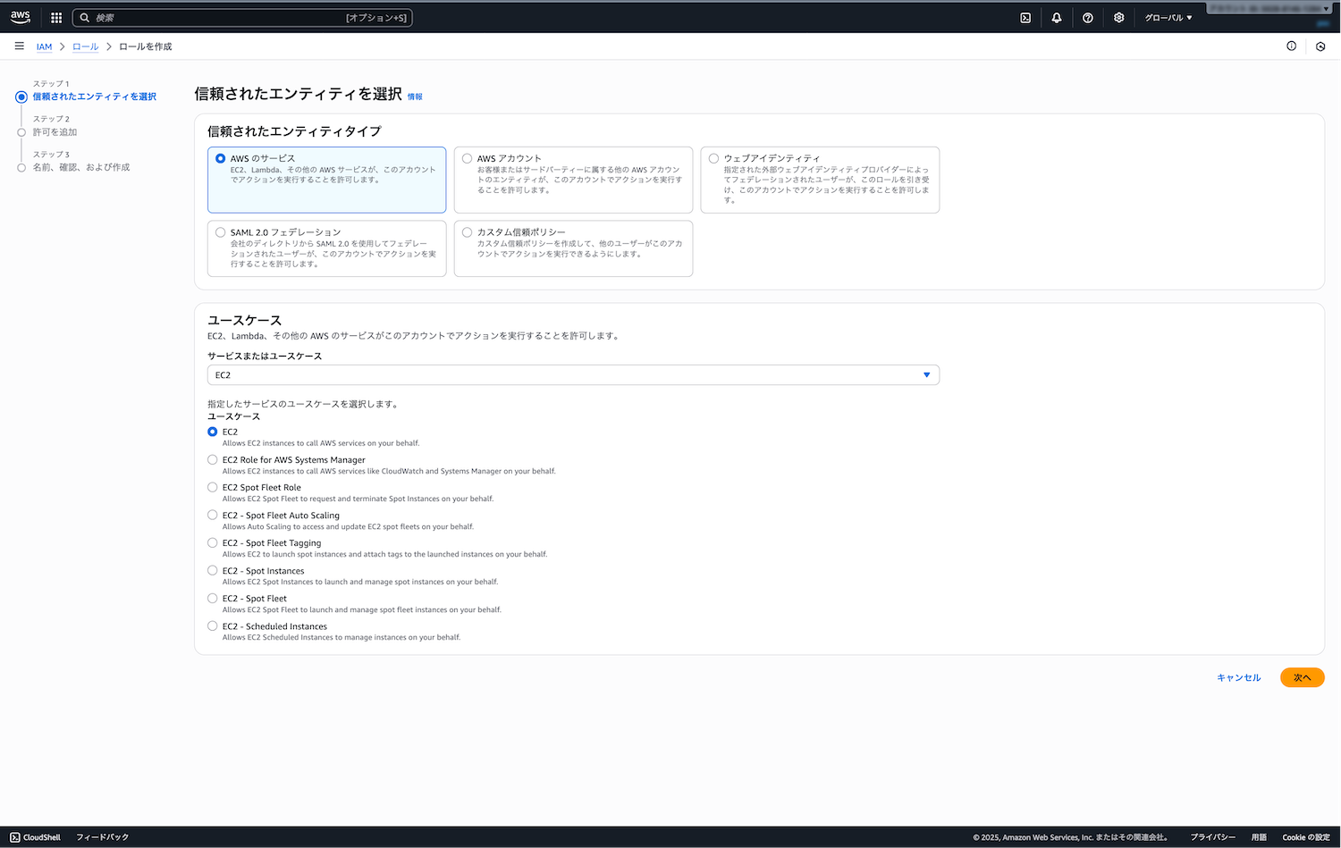This screenshot has width=1341, height=848.
Task: Expand the サービスまたはユースケース dropdown
Action: coord(573,375)
